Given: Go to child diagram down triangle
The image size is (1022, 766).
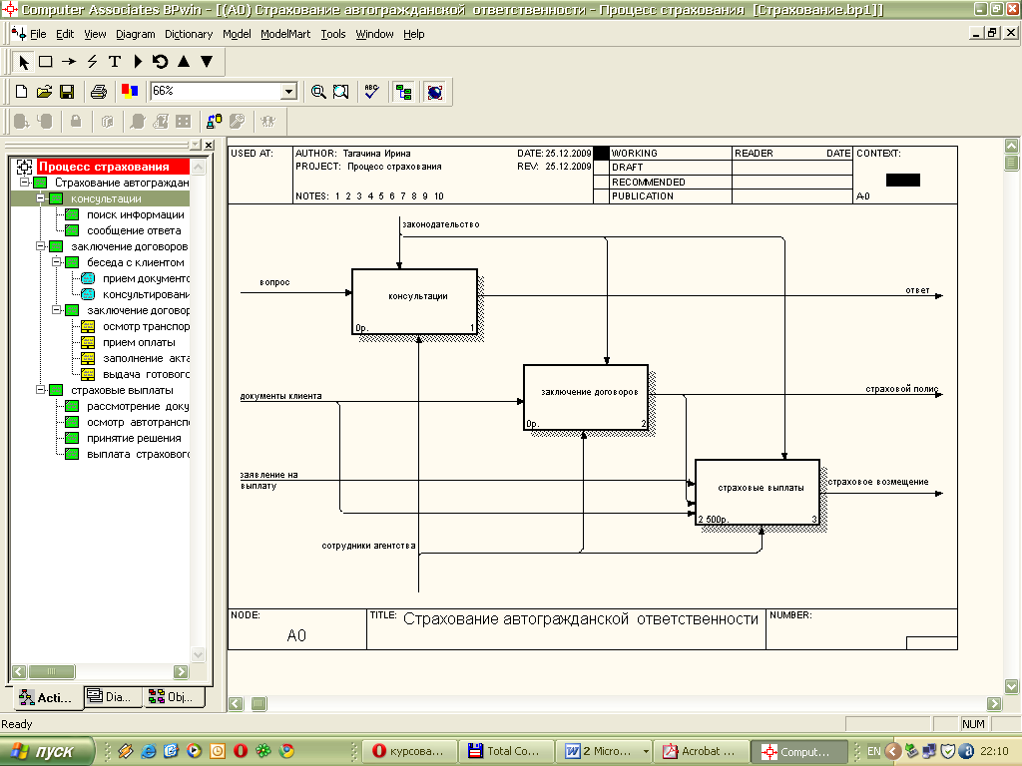Looking at the screenshot, I should [207, 62].
